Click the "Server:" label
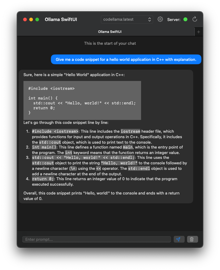The width and height of the screenshot is (220, 270). [x=174, y=19]
